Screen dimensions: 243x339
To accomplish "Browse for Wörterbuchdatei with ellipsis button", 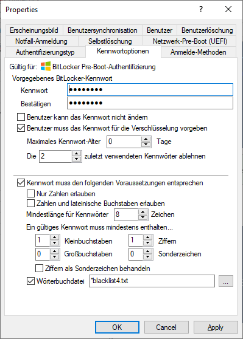I will (226, 281).
